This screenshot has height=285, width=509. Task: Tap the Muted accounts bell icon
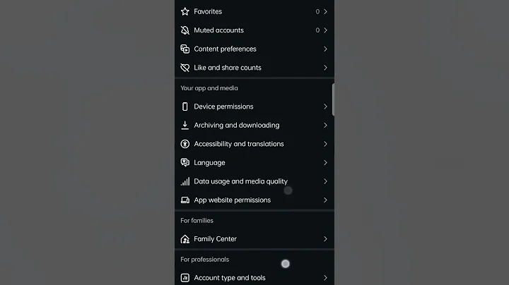tap(185, 30)
